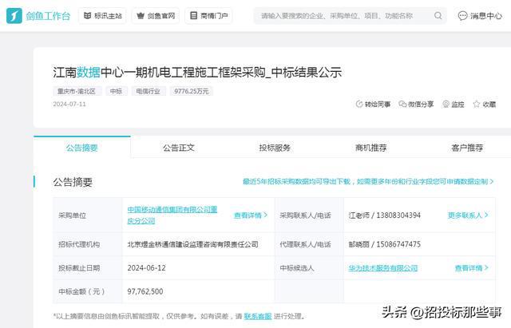Switch to the 客户推荐 tab
The width and height of the screenshot is (511, 328).
[x=467, y=148]
